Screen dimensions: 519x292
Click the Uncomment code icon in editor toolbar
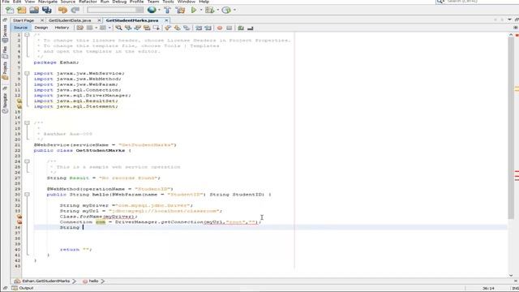tap(251, 28)
